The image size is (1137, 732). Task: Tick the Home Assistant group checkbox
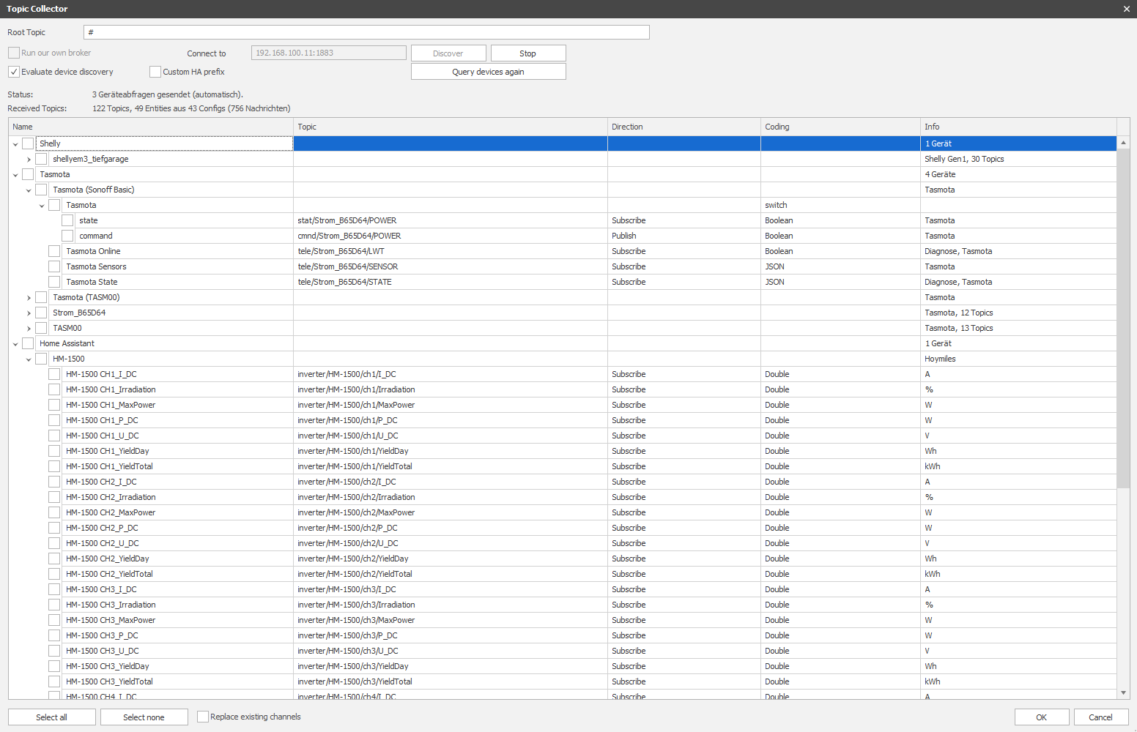pos(28,343)
